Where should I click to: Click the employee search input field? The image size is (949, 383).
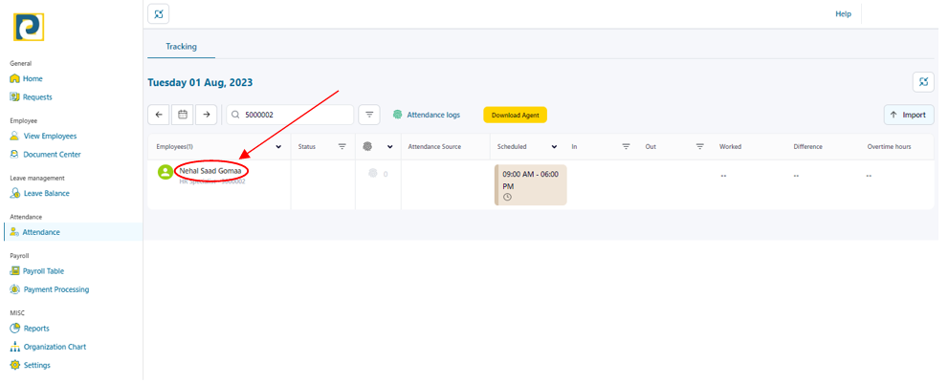click(x=297, y=115)
